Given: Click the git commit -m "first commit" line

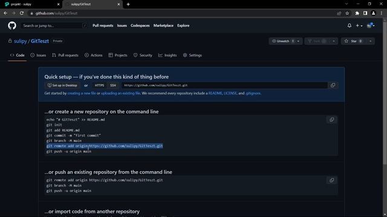Looking at the screenshot, I should point(74,136).
